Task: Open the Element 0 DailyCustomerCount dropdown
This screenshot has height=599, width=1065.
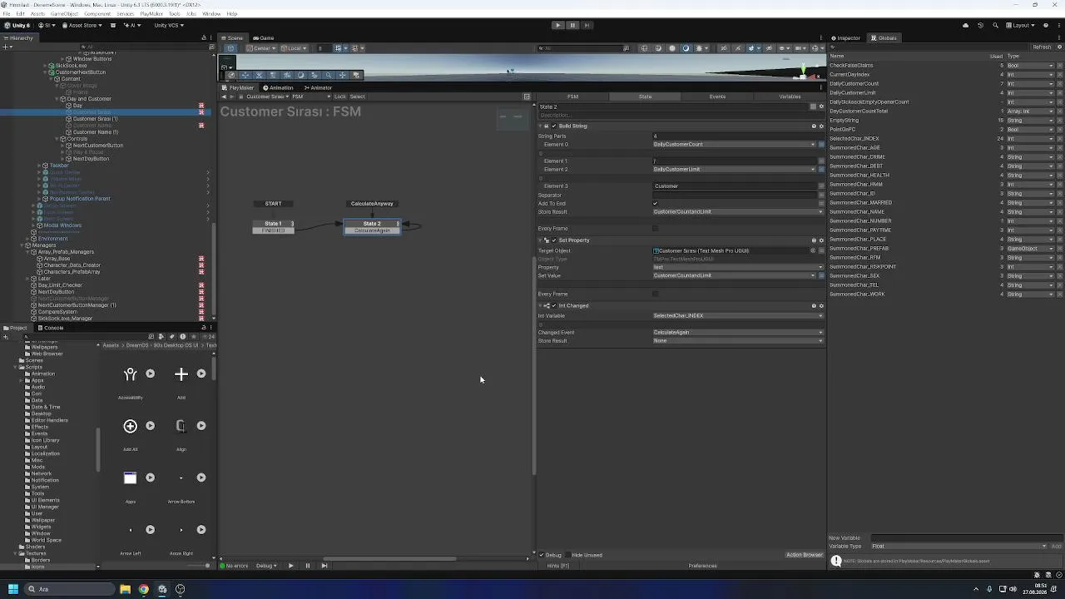Action: [x=734, y=145]
